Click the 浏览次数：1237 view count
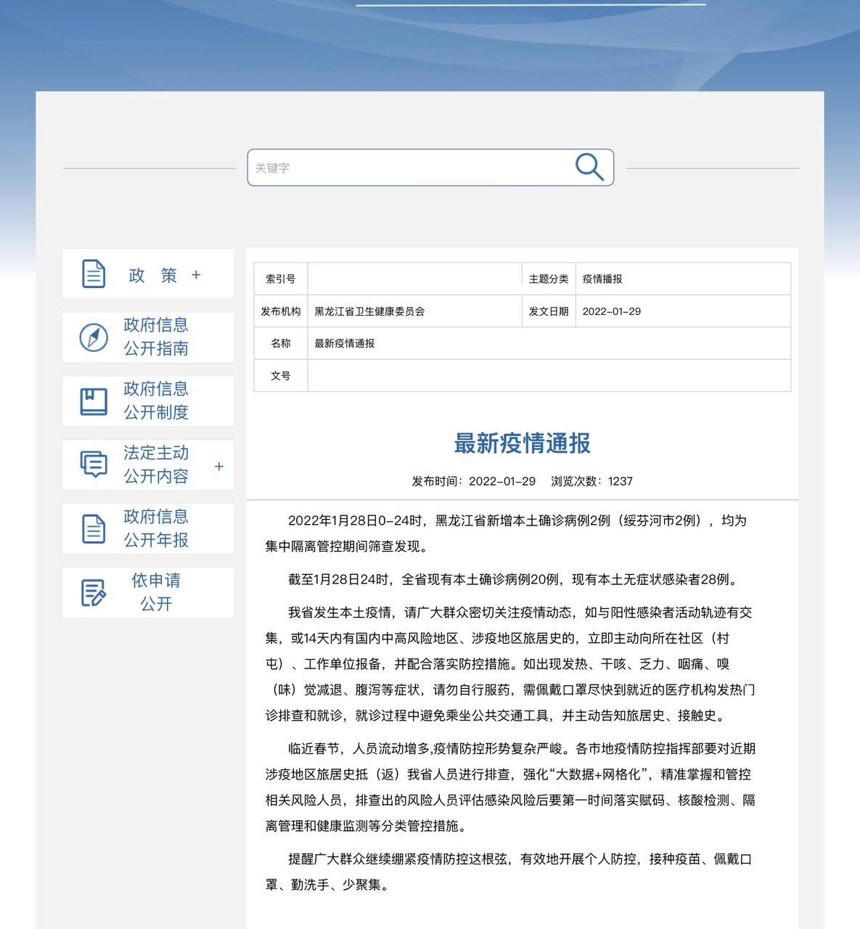 pos(591,481)
